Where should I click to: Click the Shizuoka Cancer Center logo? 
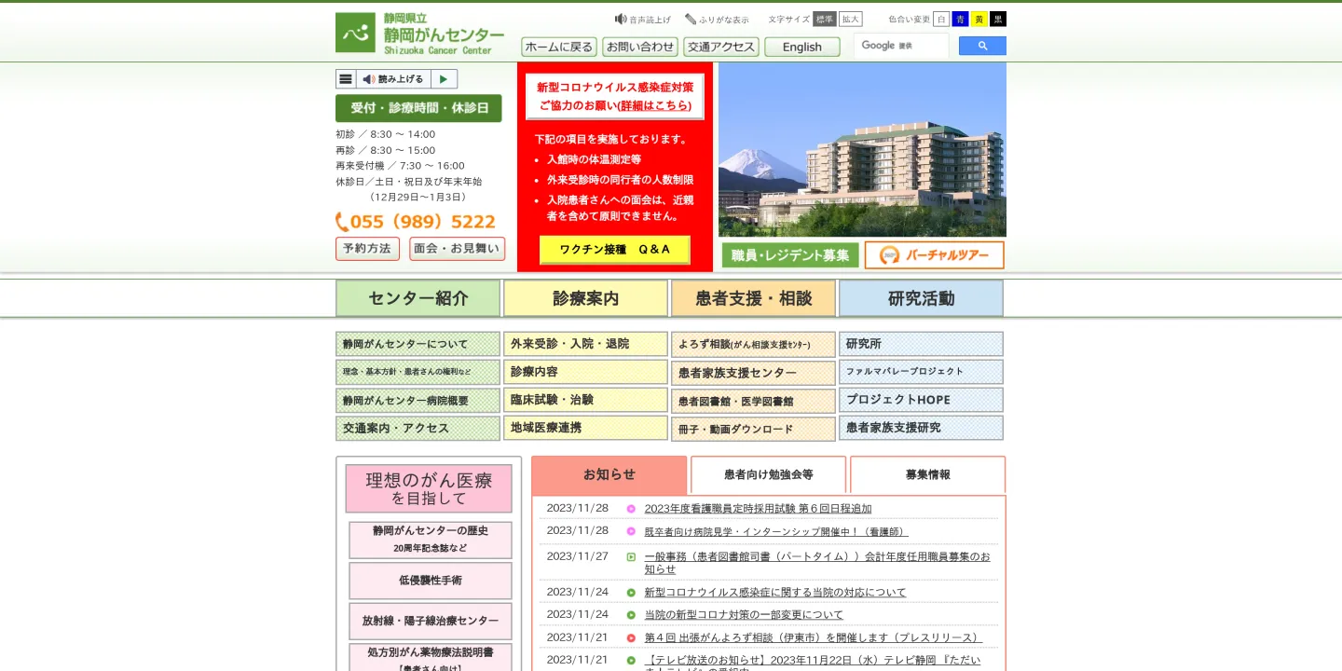click(x=420, y=33)
